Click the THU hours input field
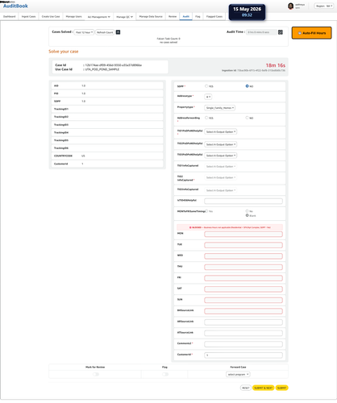 pos(243,267)
